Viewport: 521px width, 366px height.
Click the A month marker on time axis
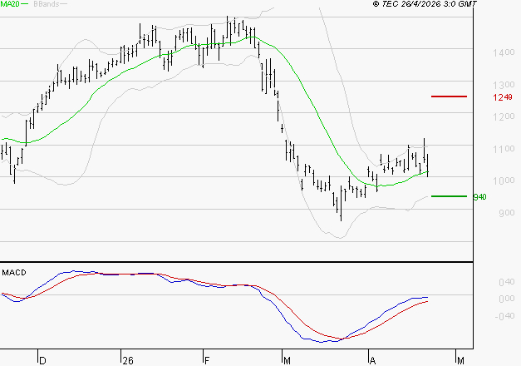point(373,361)
